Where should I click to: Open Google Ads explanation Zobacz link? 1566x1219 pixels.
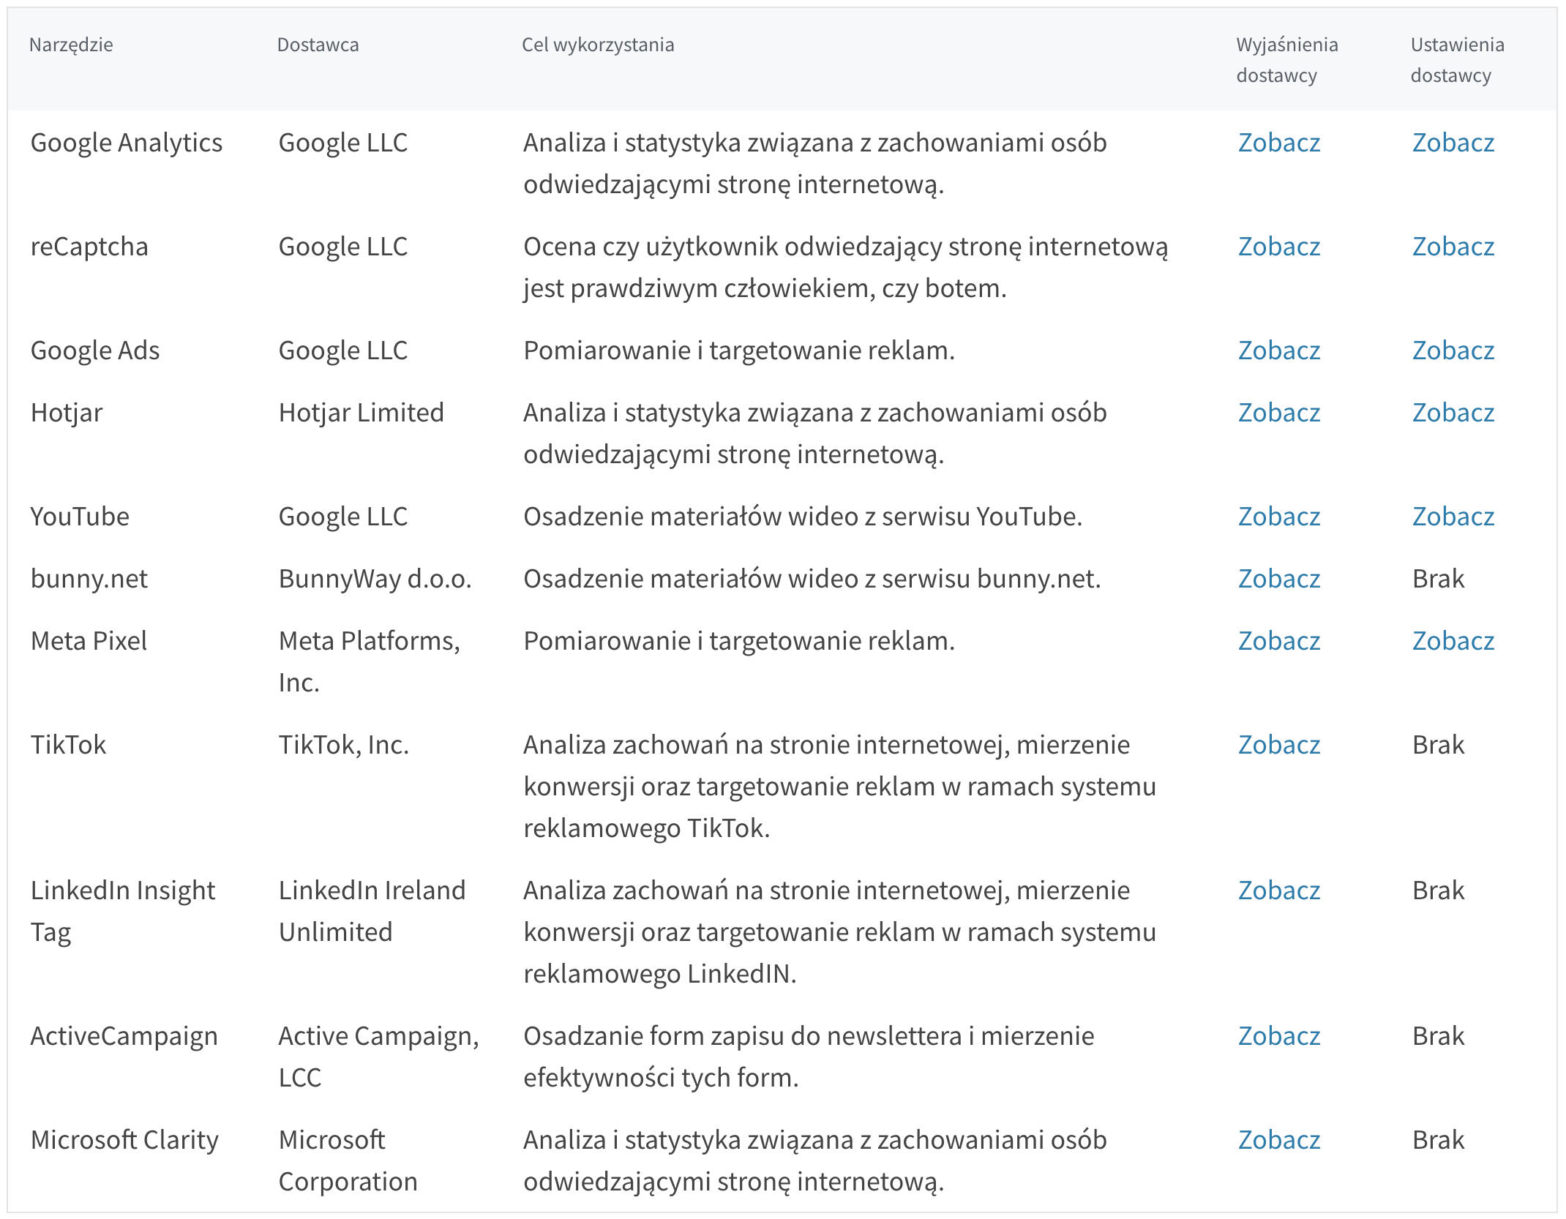click(1278, 350)
